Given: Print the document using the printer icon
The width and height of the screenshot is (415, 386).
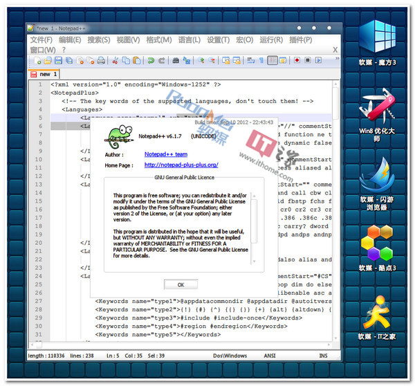Looking at the screenshot, I should pos(101,61).
